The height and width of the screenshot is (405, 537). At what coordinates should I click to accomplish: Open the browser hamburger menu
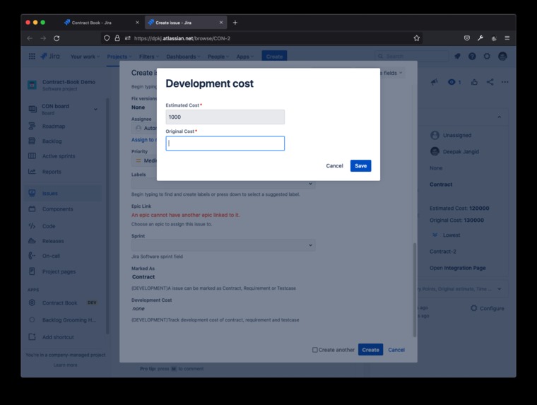[507, 38]
